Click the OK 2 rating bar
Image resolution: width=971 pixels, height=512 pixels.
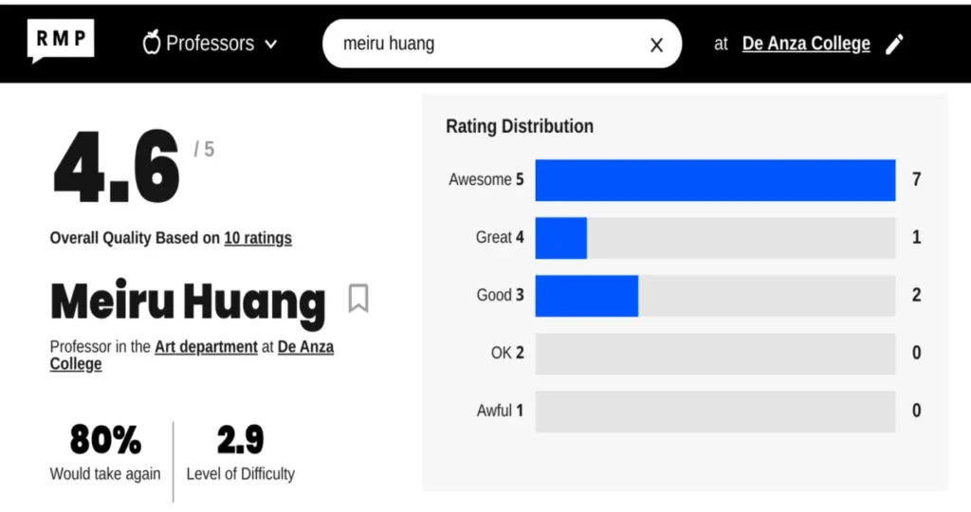[715, 354]
